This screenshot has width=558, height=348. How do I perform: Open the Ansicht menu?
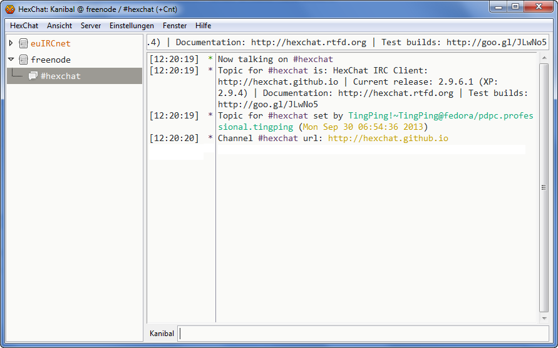point(59,26)
